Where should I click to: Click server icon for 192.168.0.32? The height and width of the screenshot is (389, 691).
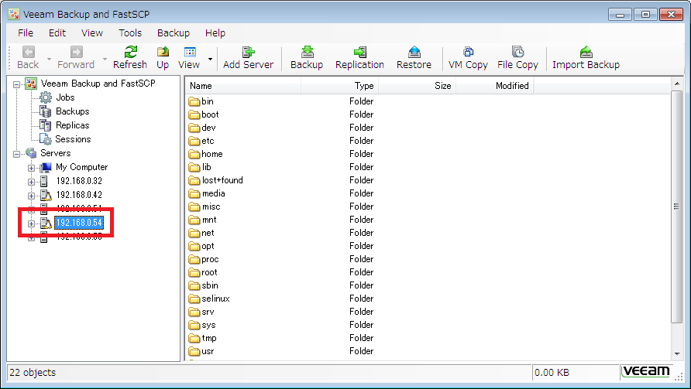click(44, 181)
